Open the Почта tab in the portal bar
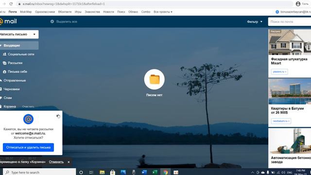The image size is (311, 175). (13, 12)
